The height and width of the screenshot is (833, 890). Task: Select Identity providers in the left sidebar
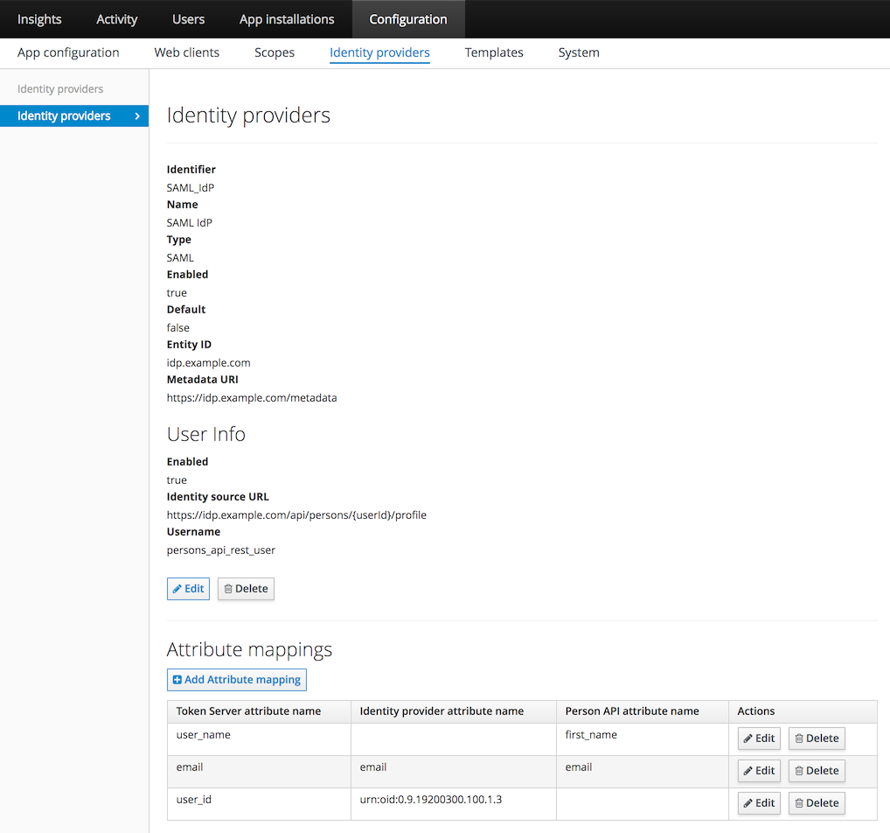64,115
